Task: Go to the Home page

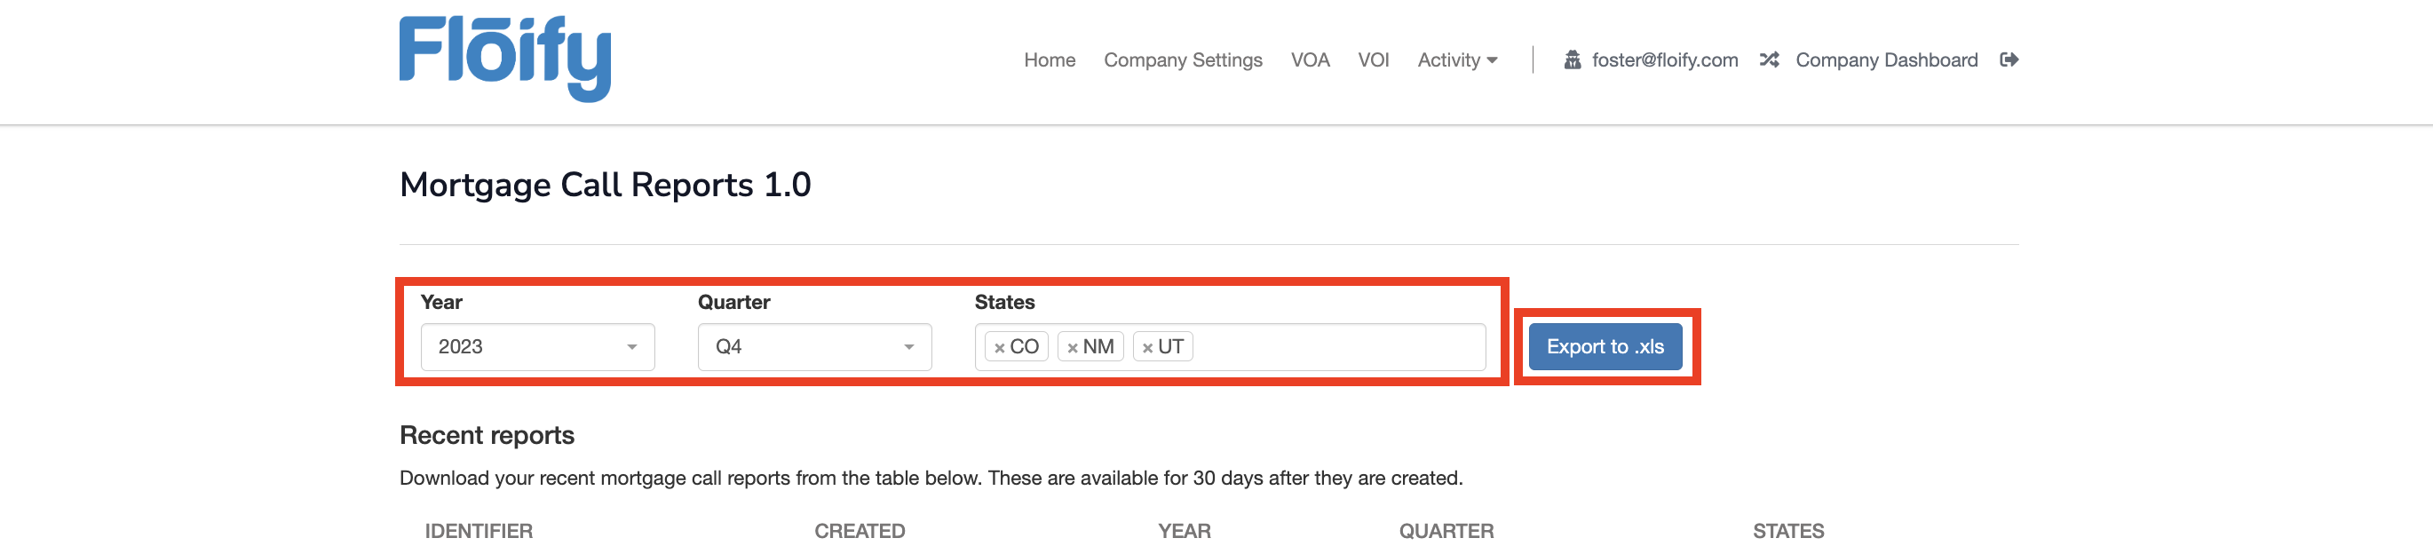Action: [x=1050, y=60]
